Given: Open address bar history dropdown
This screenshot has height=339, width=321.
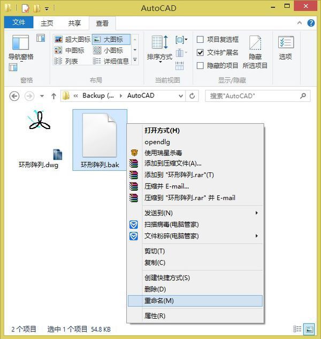Looking at the screenshot, I should tap(181, 96).
